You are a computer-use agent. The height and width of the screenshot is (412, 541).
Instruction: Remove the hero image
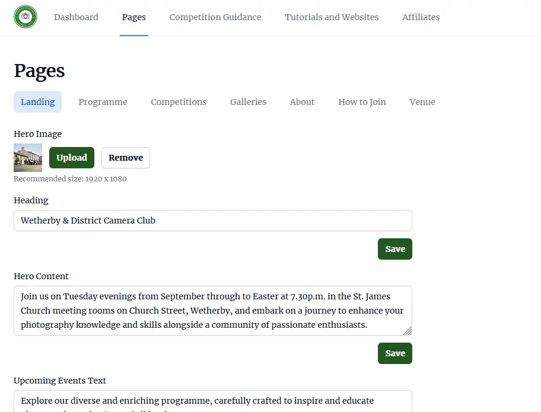pyautogui.click(x=126, y=158)
